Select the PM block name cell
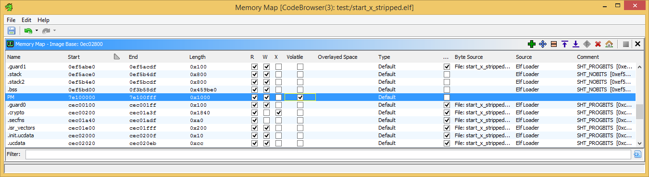This screenshot has width=649, height=177. pos(10,97)
